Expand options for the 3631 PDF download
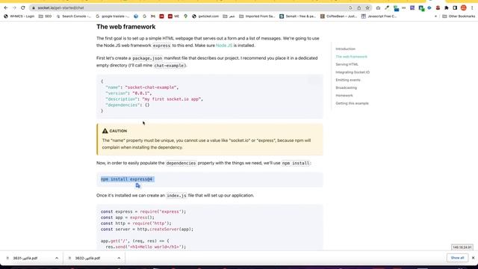The image size is (478, 269). click(57, 258)
